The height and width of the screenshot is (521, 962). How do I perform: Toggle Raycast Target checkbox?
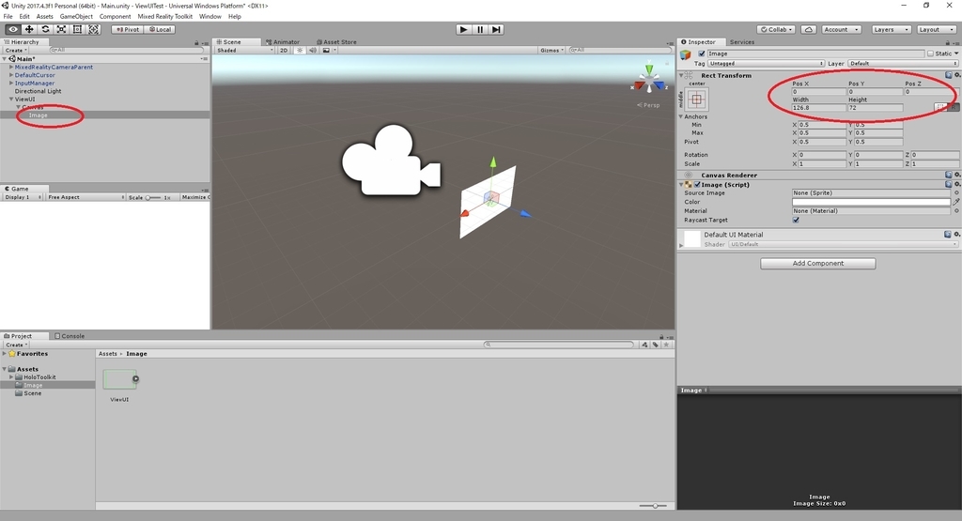click(x=796, y=220)
